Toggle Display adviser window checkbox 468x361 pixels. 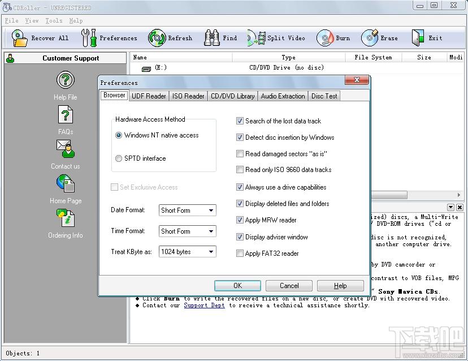(x=240, y=237)
